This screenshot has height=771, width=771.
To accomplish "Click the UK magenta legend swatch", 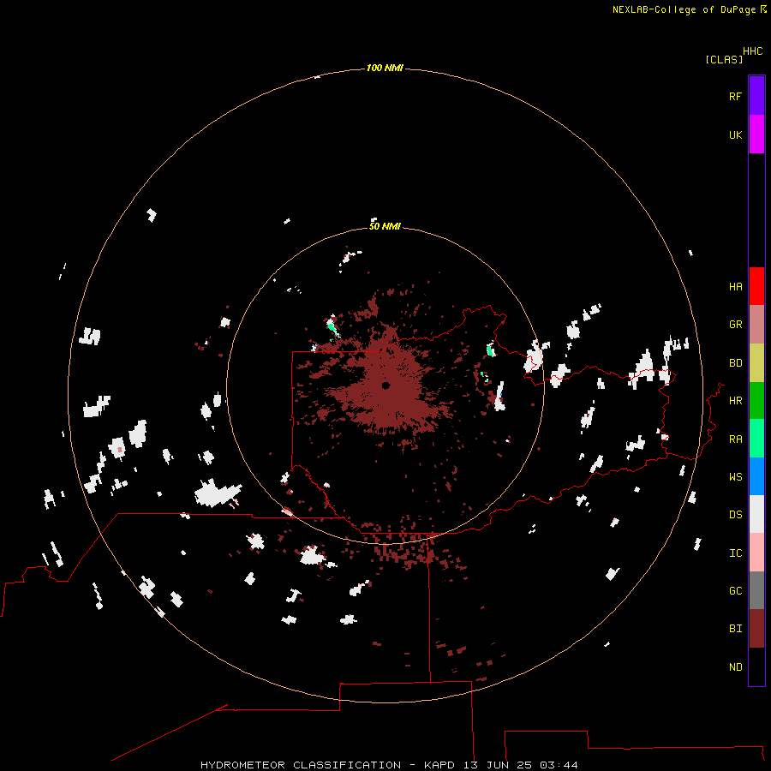I will tap(756, 134).
